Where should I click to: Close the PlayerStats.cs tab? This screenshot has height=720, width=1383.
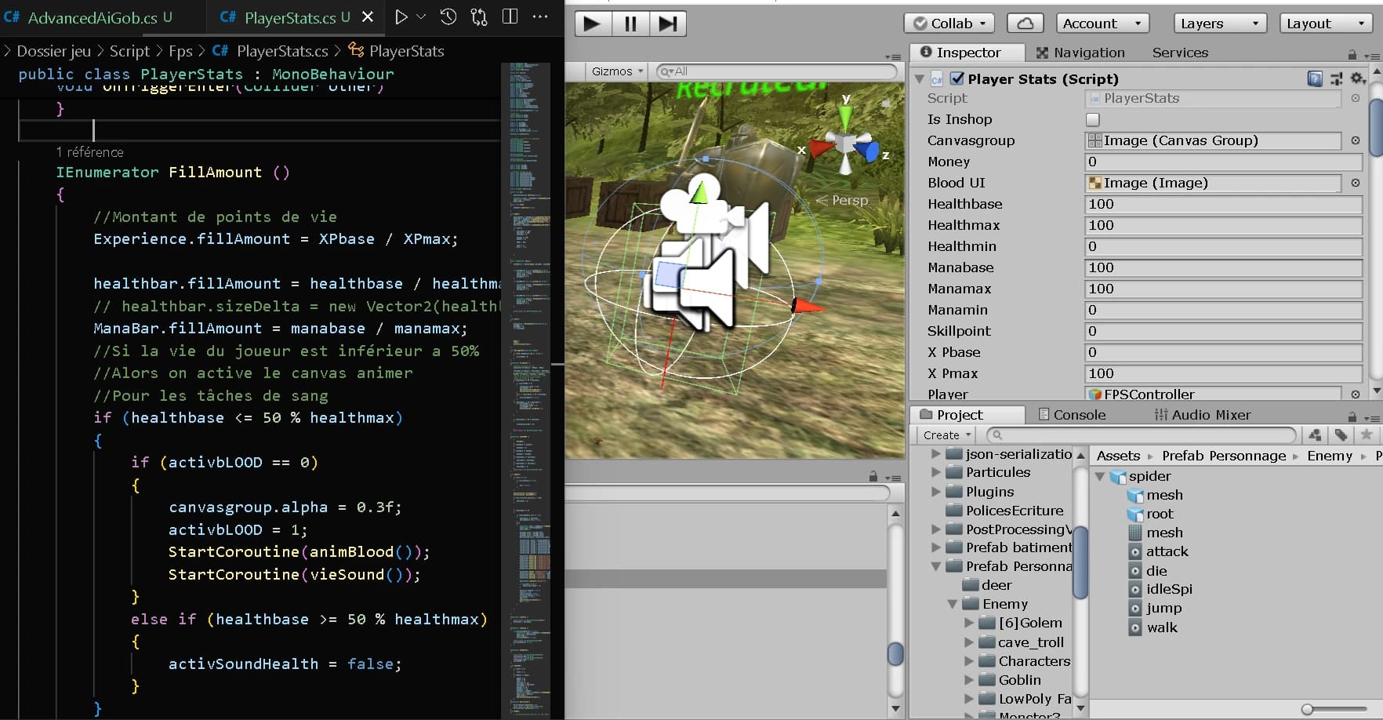click(368, 17)
